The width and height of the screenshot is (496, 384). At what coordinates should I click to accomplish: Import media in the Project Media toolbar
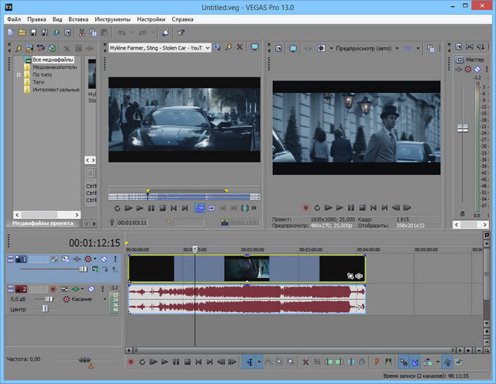click(x=29, y=48)
